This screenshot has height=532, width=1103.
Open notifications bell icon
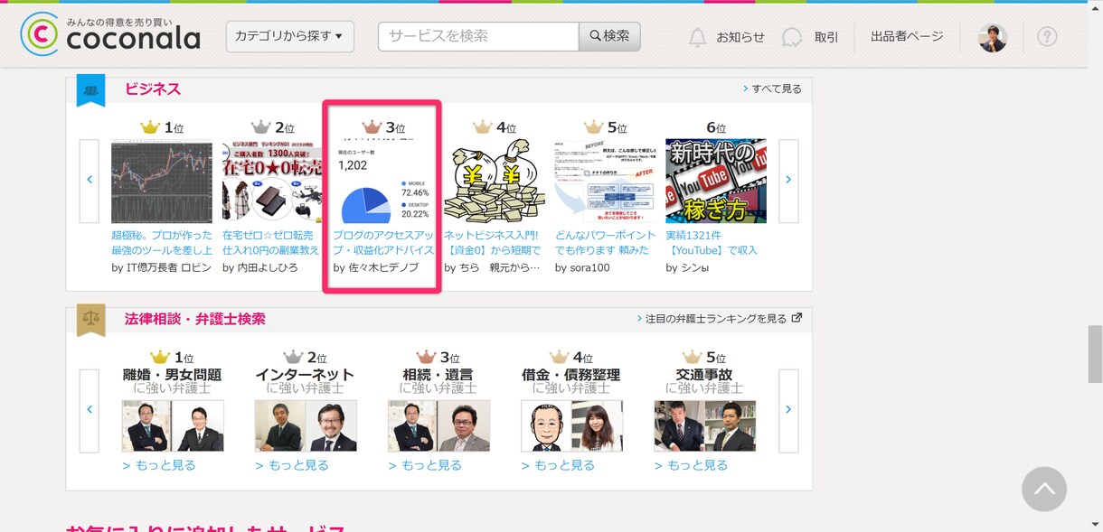tap(697, 37)
